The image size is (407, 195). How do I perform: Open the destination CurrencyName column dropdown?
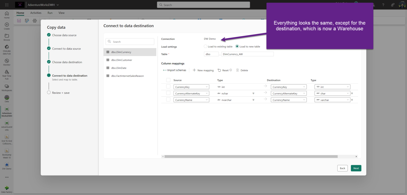[289, 100]
